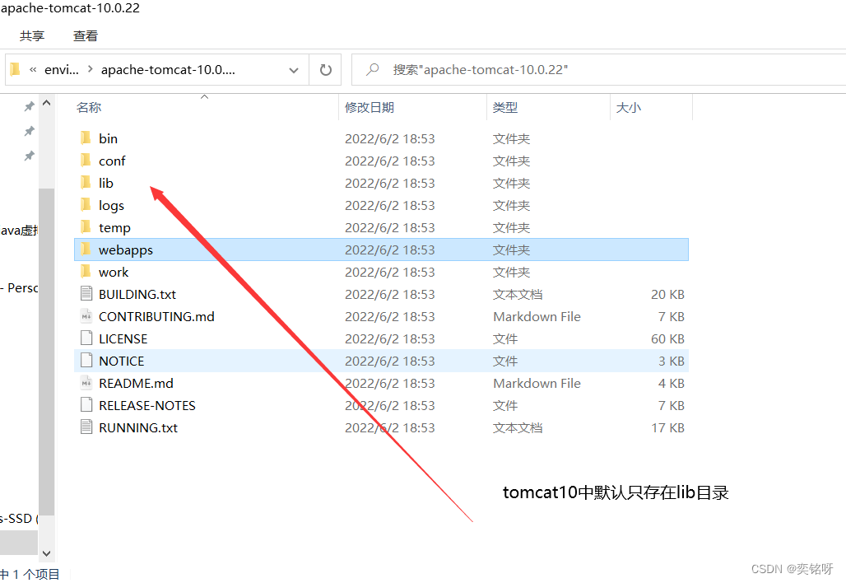
Task: Click the third quick access pin icon
Action: tap(29, 156)
